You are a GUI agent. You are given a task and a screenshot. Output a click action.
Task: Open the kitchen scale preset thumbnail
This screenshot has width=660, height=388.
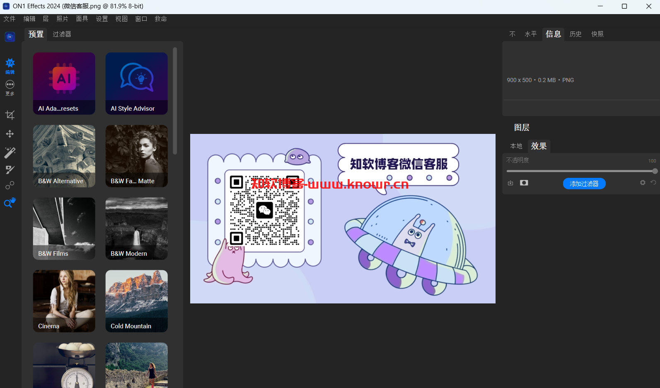coord(64,365)
